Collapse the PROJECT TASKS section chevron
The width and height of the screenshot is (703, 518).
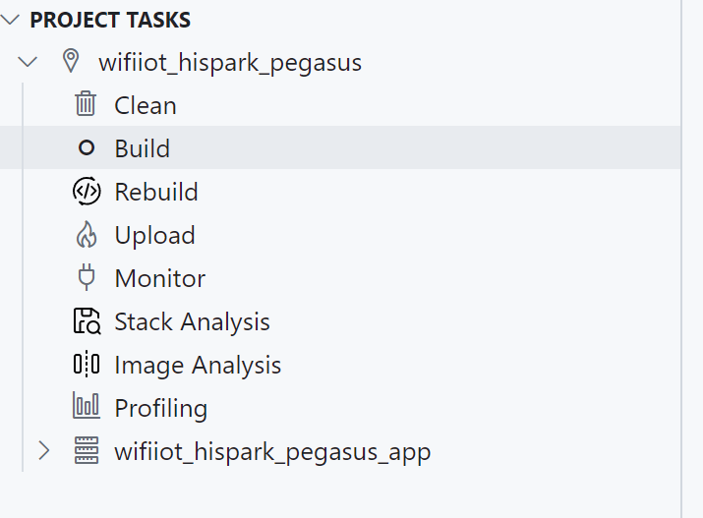[10, 20]
